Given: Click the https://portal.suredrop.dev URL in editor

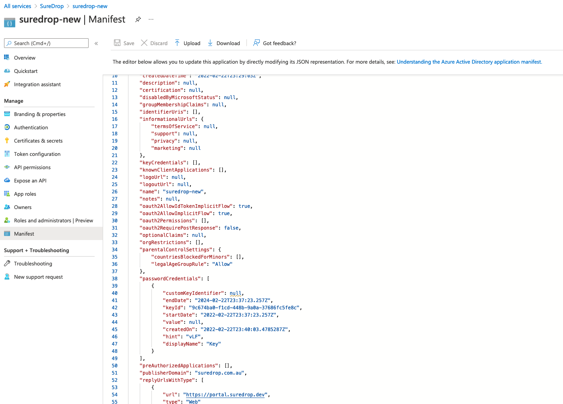Looking at the screenshot, I should pyautogui.click(x=226, y=395).
